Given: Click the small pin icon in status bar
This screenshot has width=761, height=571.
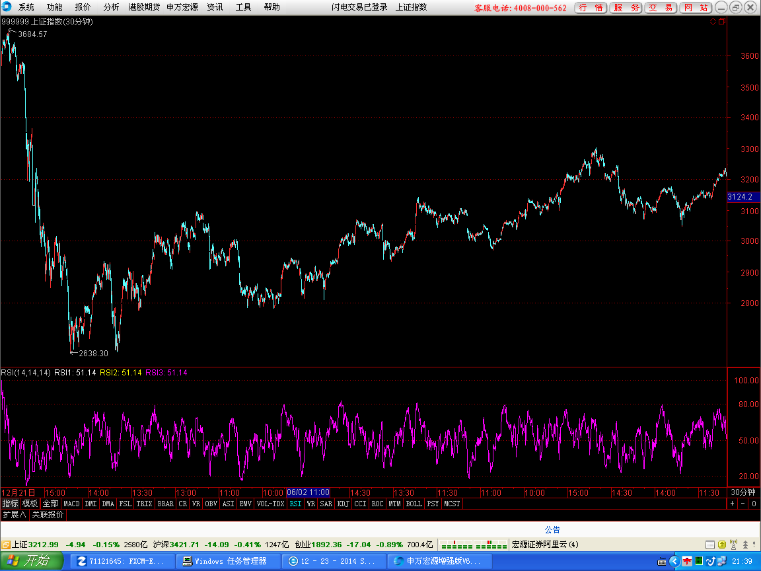Looking at the screenshot, I should click(754, 545).
